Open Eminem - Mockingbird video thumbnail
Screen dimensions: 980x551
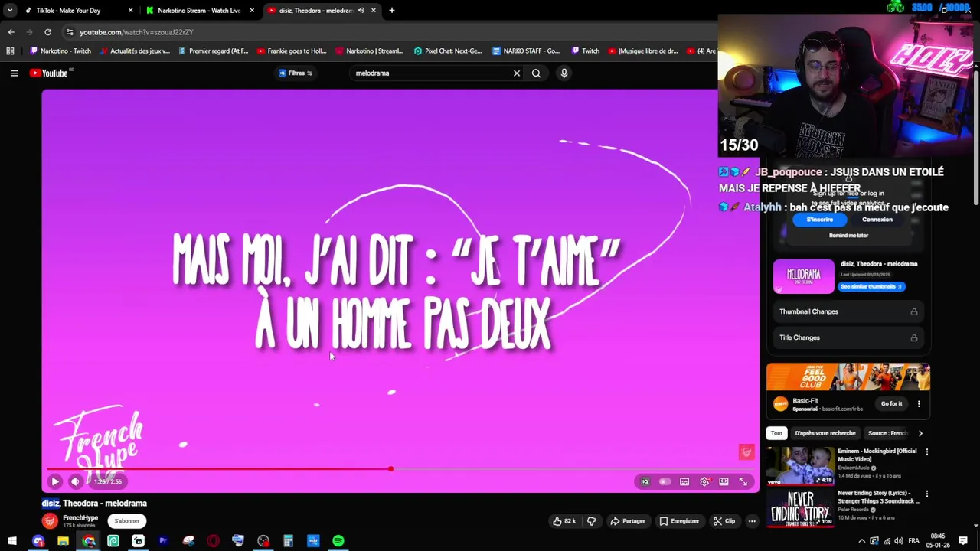point(801,465)
